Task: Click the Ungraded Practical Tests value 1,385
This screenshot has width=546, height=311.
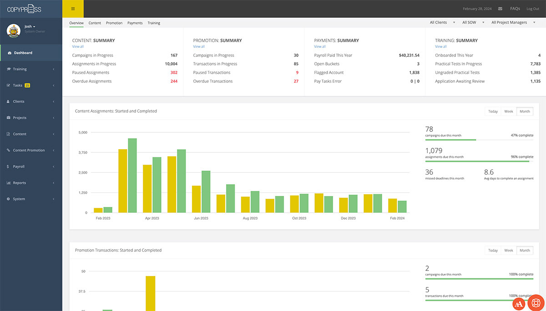Action: point(536,73)
